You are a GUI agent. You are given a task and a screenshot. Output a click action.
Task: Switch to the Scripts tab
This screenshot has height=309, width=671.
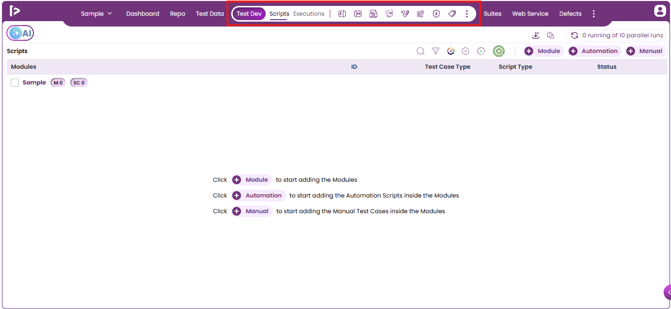(279, 14)
